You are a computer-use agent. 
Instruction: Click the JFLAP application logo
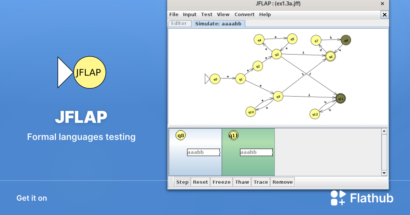tap(90, 72)
